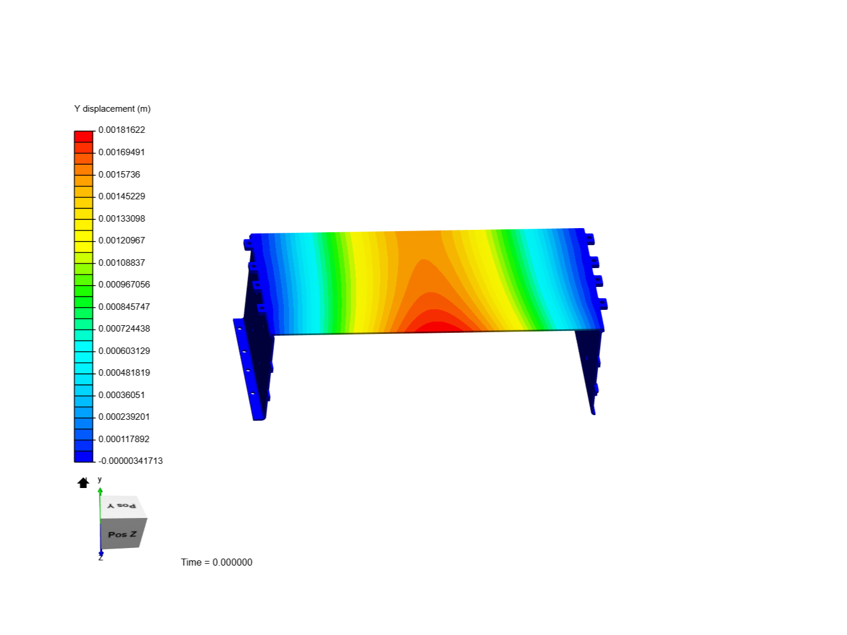
Task: Select the Pos Y face of orientation cube
Action: (122, 506)
